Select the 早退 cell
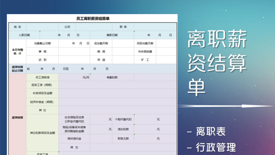 pos(101,60)
